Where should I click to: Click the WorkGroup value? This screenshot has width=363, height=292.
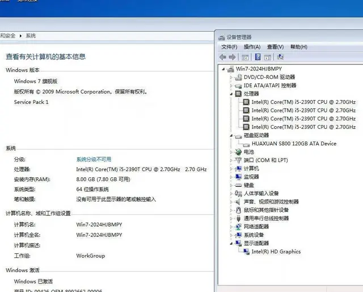91,256
